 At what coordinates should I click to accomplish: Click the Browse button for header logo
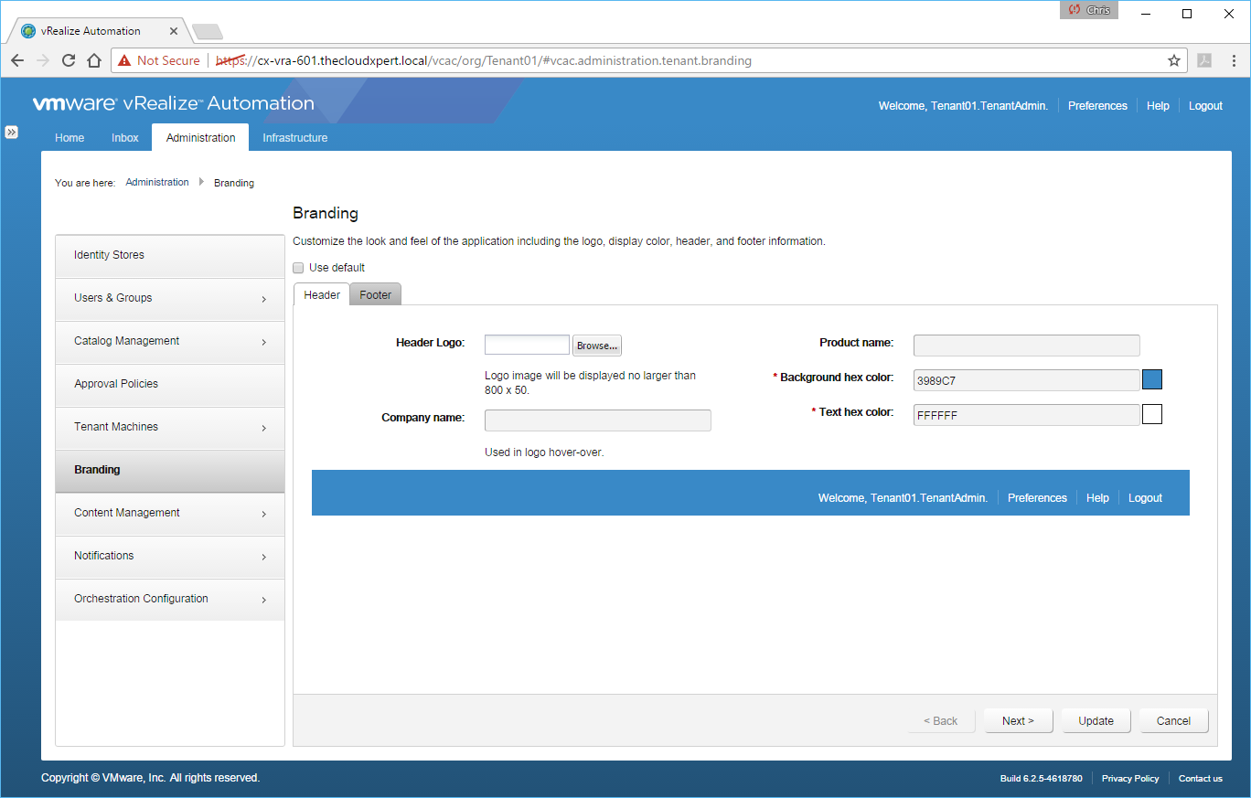(597, 346)
